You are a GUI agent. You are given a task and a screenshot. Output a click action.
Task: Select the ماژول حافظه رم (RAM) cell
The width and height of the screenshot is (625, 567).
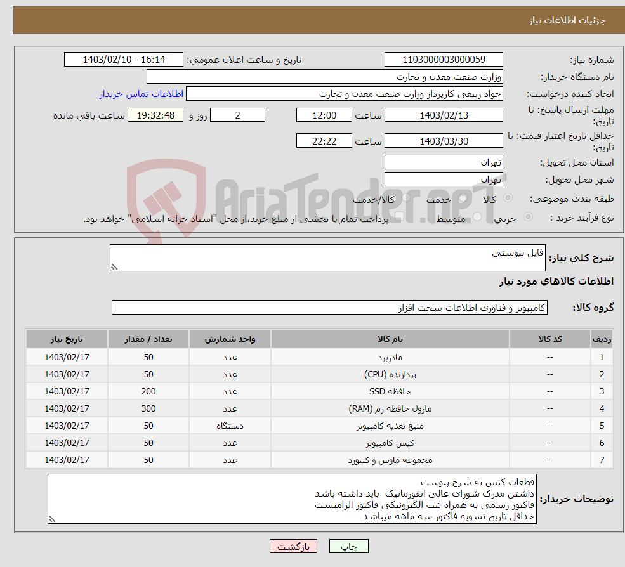click(390, 408)
